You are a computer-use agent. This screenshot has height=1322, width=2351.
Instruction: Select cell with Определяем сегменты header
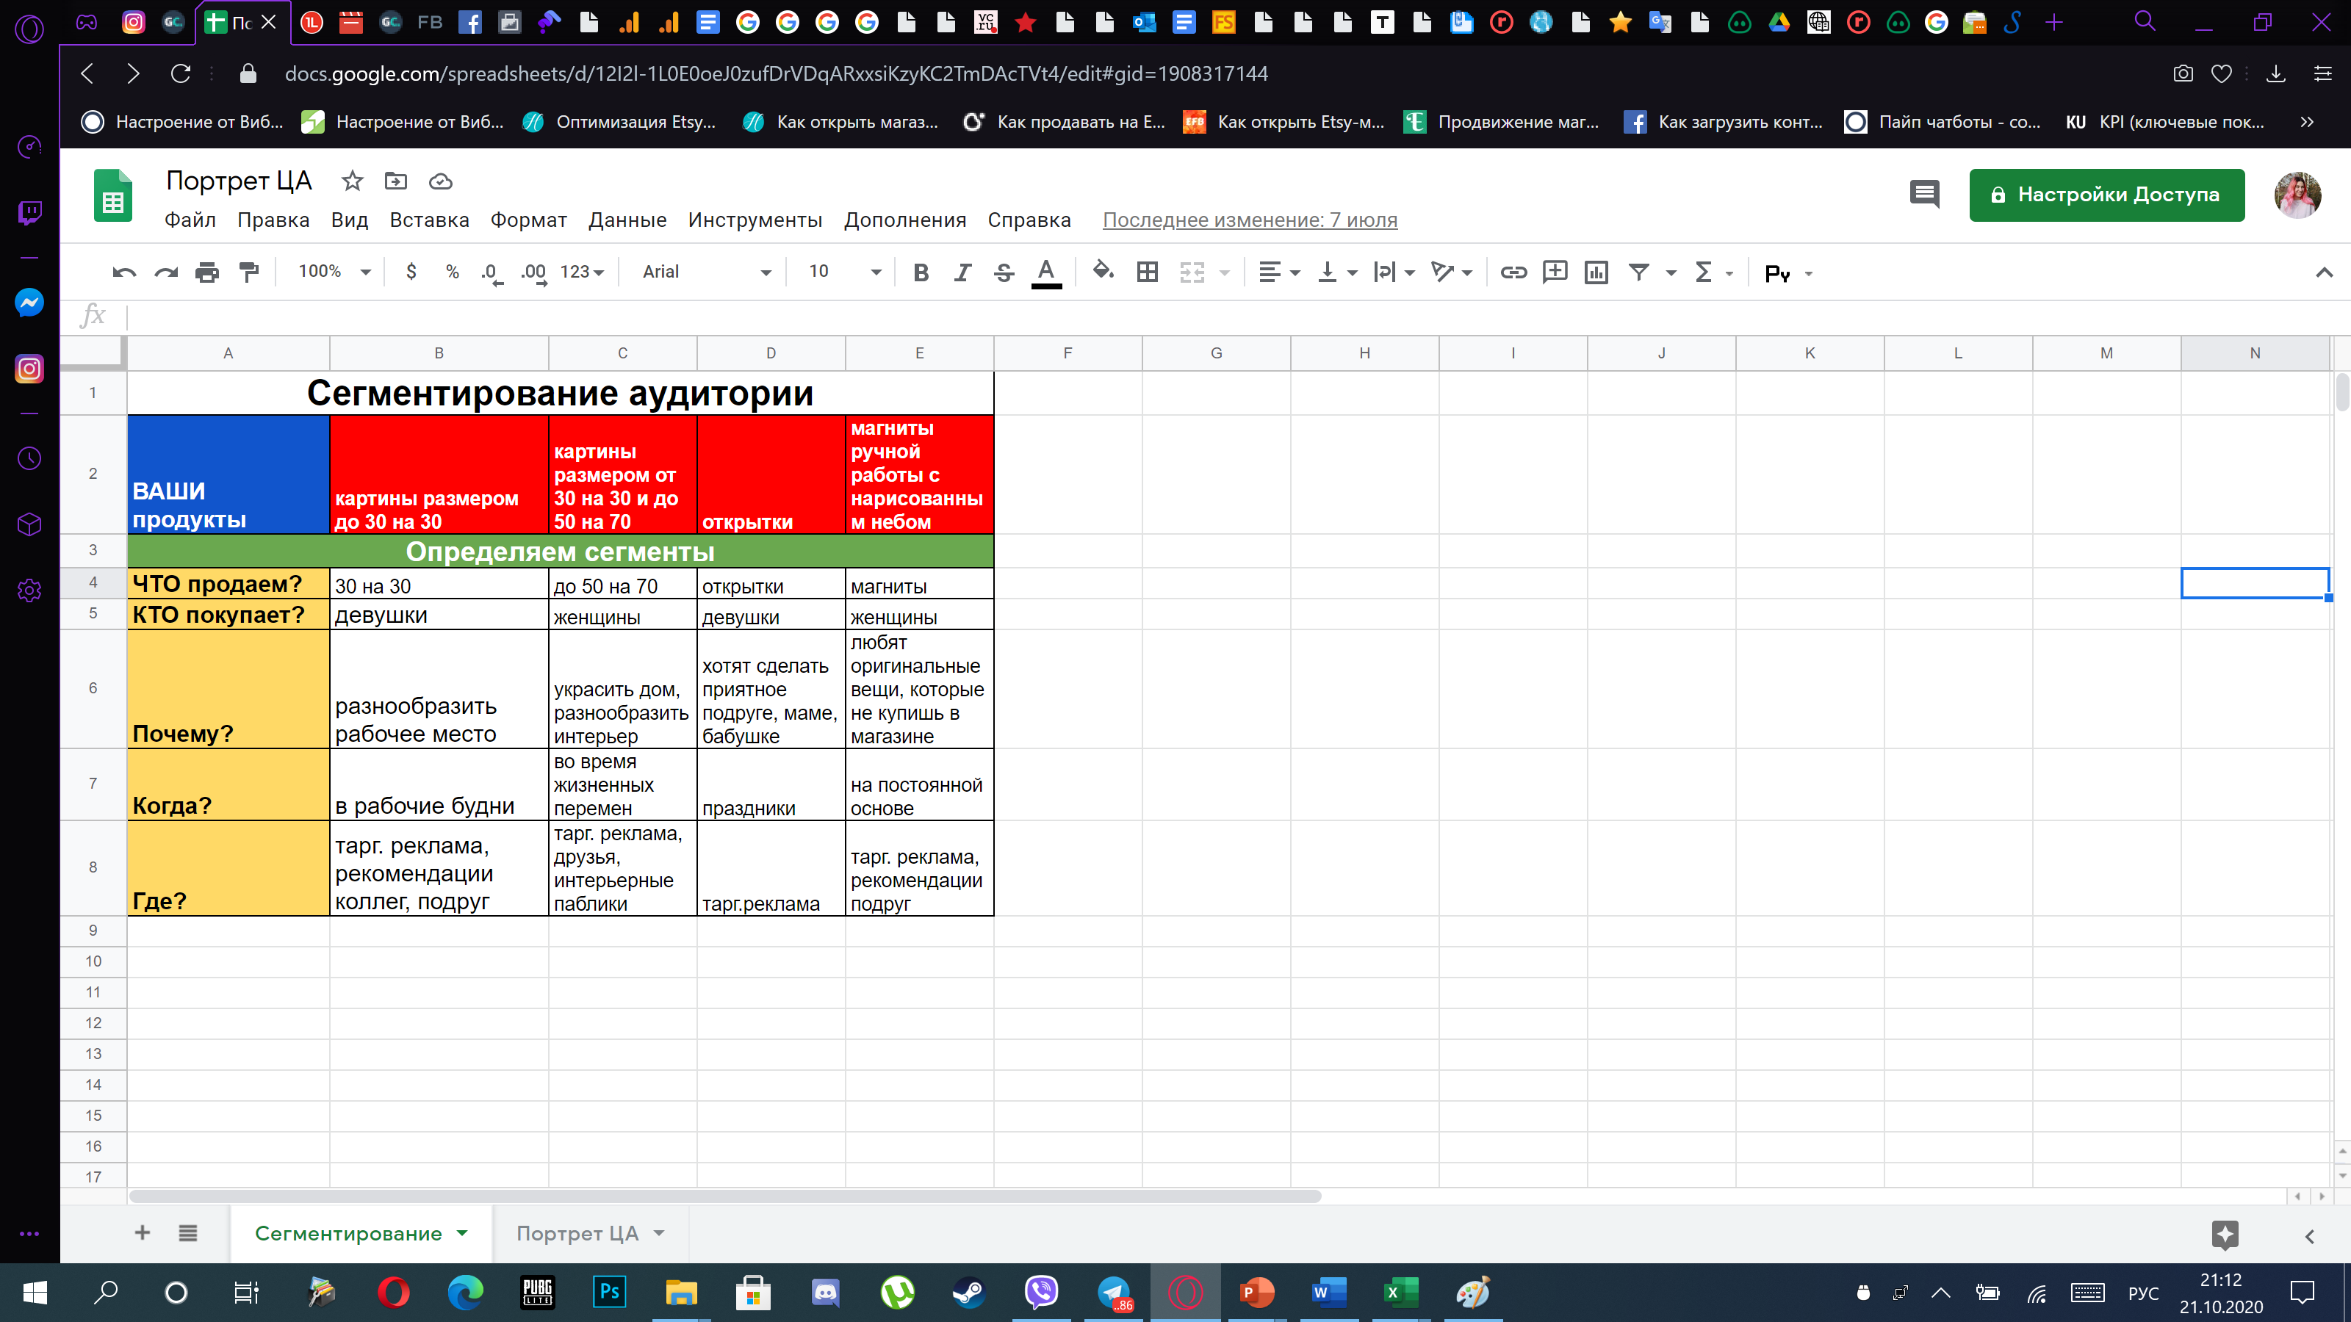click(x=561, y=551)
